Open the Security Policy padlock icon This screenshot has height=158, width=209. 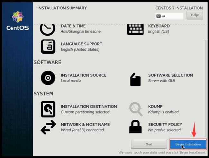point(135,127)
